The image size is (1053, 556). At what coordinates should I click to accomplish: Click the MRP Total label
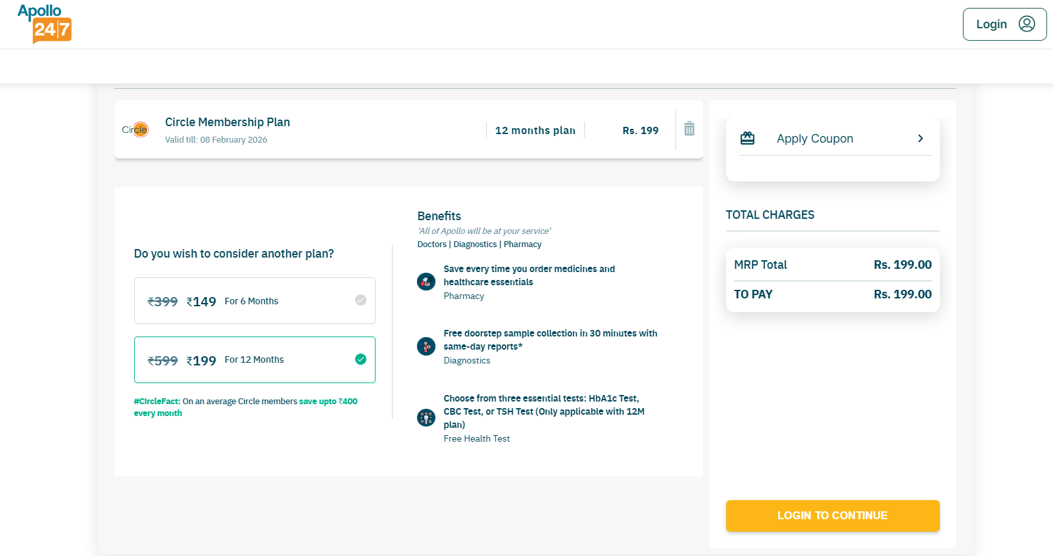[x=760, y=265]
